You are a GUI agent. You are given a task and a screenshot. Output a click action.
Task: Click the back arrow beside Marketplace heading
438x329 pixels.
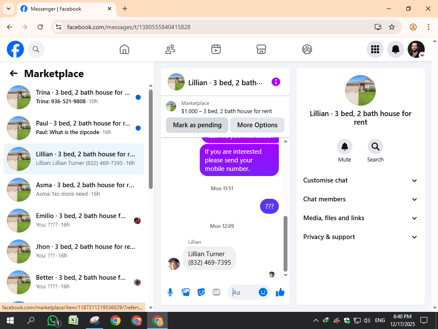tap(14, 73)
